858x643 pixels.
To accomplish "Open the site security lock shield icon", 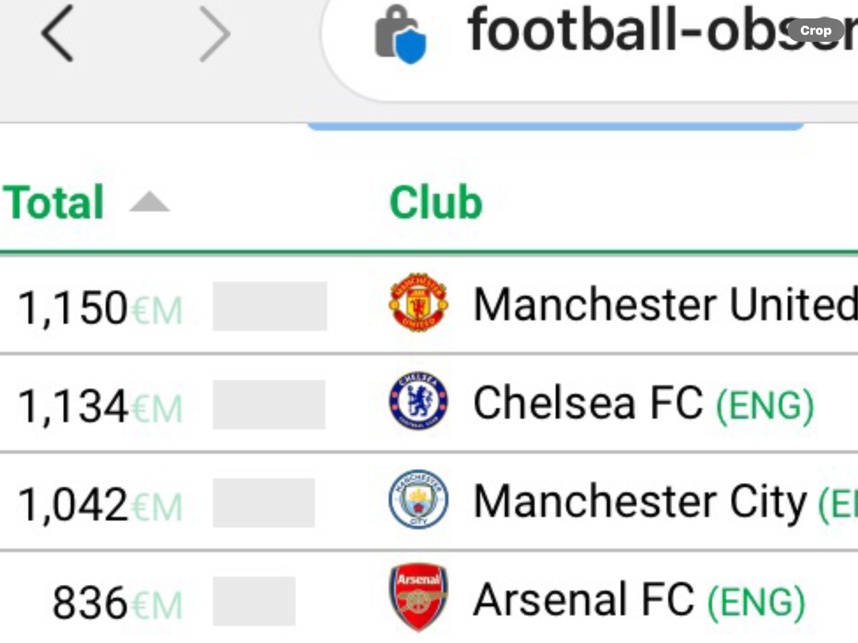I will pos(401,34).
